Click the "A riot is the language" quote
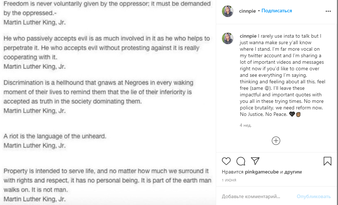 tap(55, 137)
